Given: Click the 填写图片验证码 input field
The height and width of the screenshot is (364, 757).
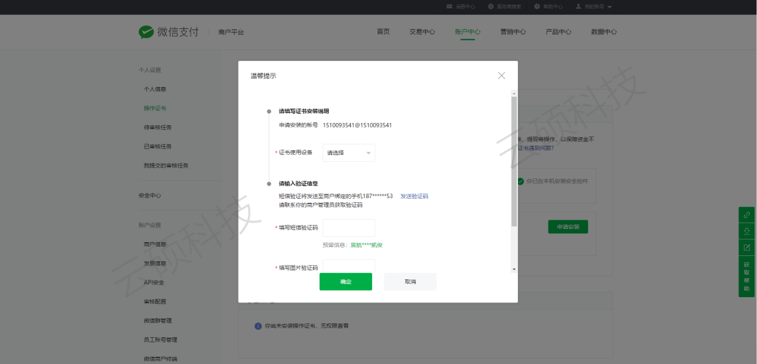Looking at the screenshot, I should [x=349, y=266].
